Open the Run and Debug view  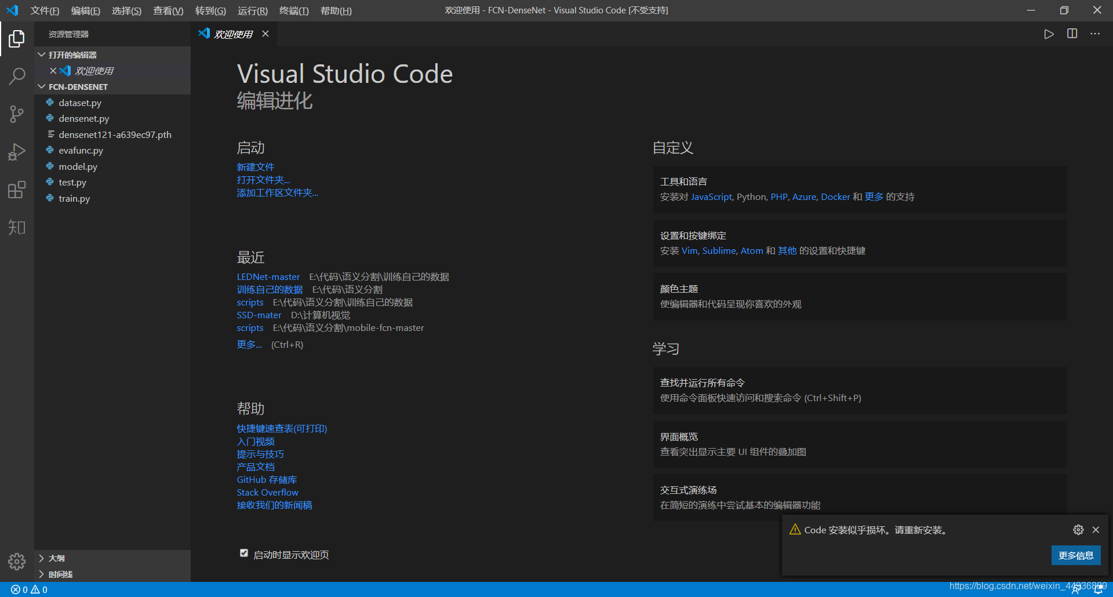tap(17, 152)
